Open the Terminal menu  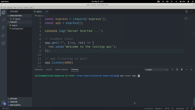(26, 8)
